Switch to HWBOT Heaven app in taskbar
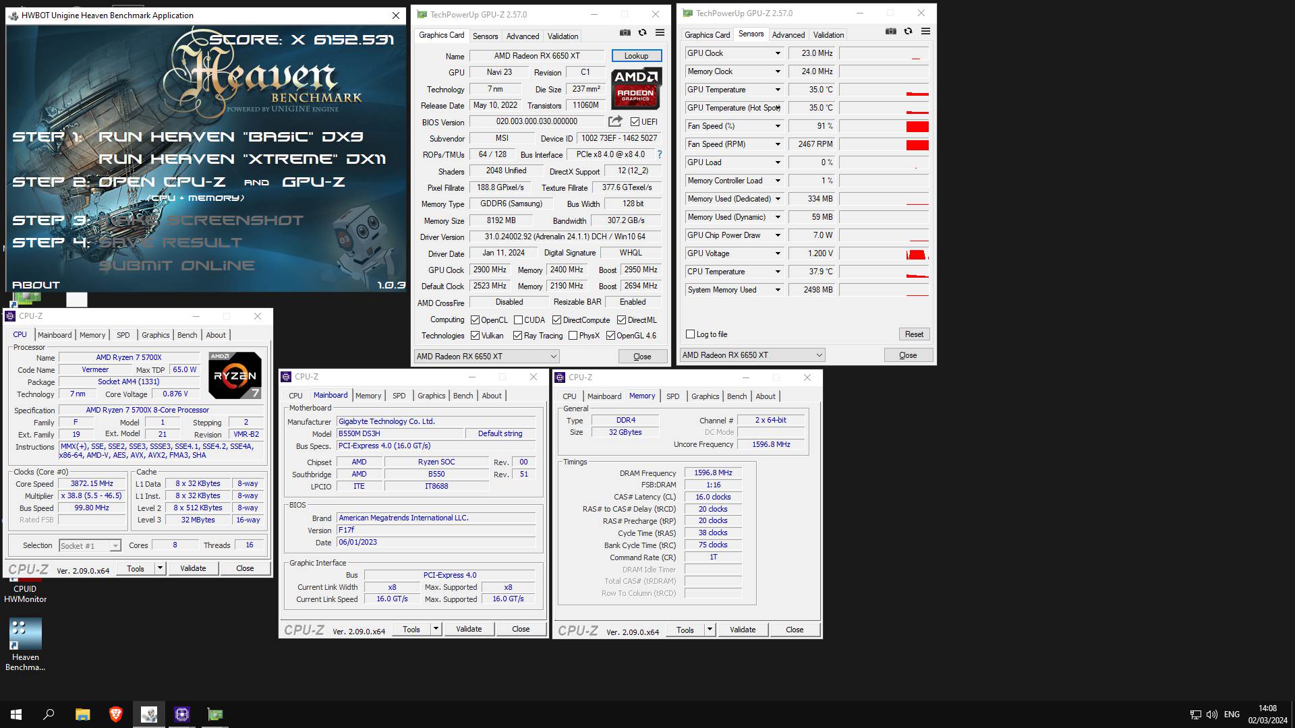The height and width of the screenshot is (728, 1295). pos(148,715)
